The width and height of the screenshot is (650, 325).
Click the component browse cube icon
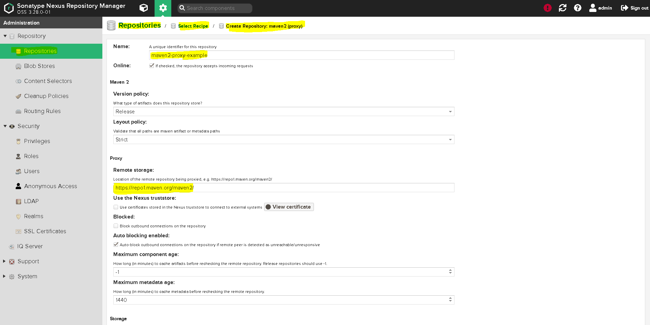(143, 8)
